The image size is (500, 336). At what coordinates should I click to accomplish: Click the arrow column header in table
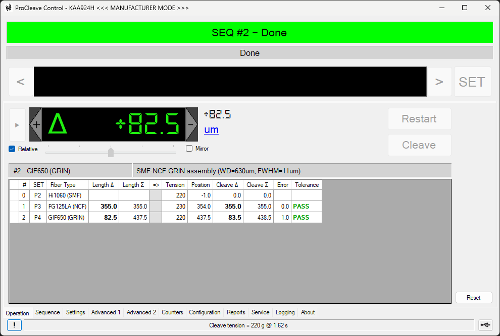[156, 185]
